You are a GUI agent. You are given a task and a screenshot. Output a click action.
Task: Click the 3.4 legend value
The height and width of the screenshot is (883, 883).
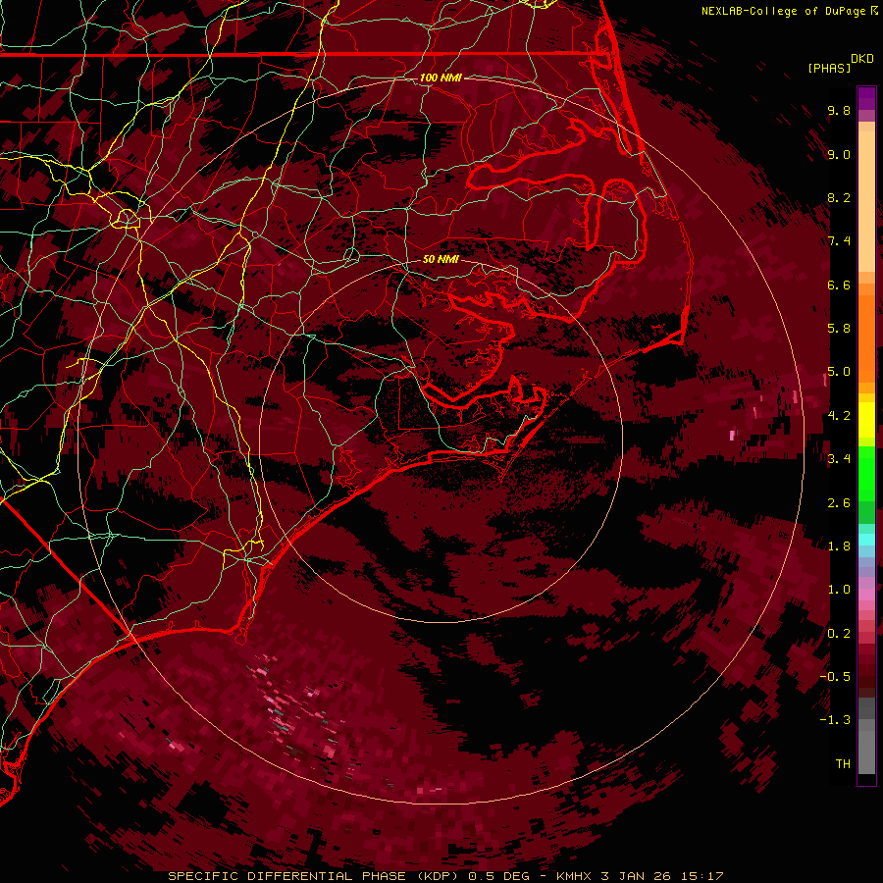tap(839, 459)
